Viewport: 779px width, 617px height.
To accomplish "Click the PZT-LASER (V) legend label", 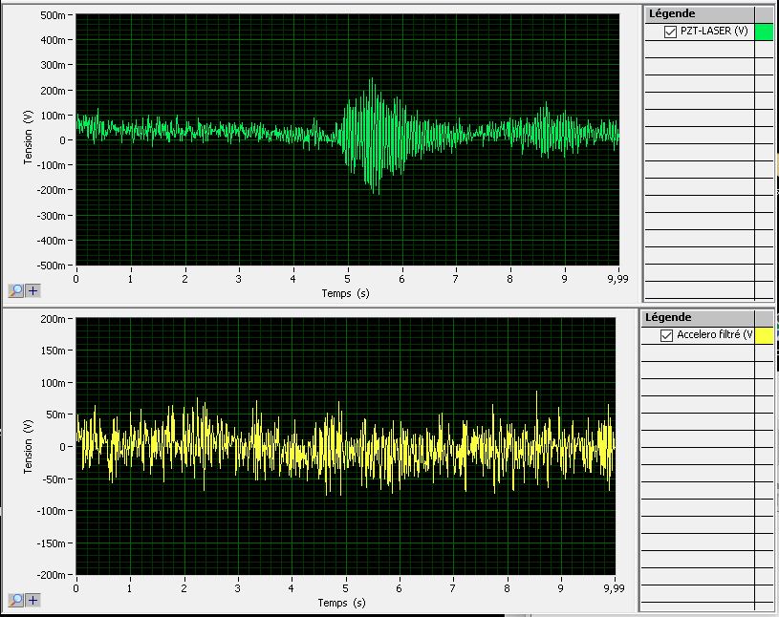I will 713,32.
